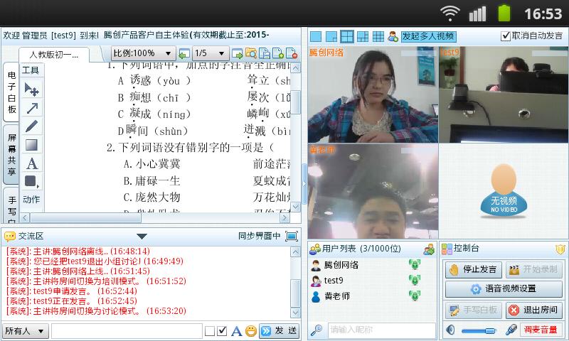The width and height of the screenshot is (569, 341).
Task: Switch to single-pane video layout
Action: click(316, 36)
